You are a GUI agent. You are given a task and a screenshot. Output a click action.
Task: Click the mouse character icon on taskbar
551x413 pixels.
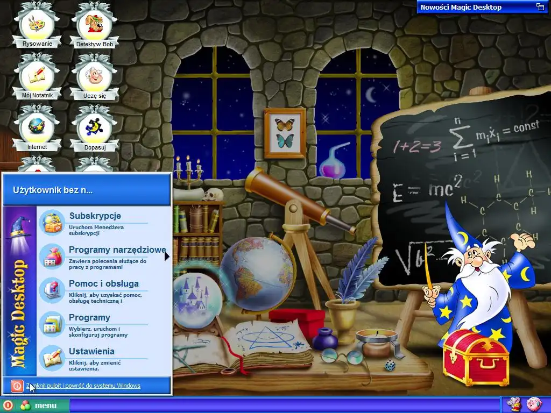pos(513,405)
